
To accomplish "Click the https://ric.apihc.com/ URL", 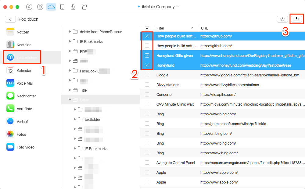I will (x=218, y=94).
